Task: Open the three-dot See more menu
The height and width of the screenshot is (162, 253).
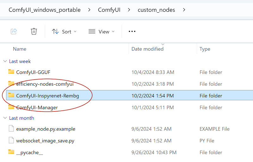Action: (132, 31)
